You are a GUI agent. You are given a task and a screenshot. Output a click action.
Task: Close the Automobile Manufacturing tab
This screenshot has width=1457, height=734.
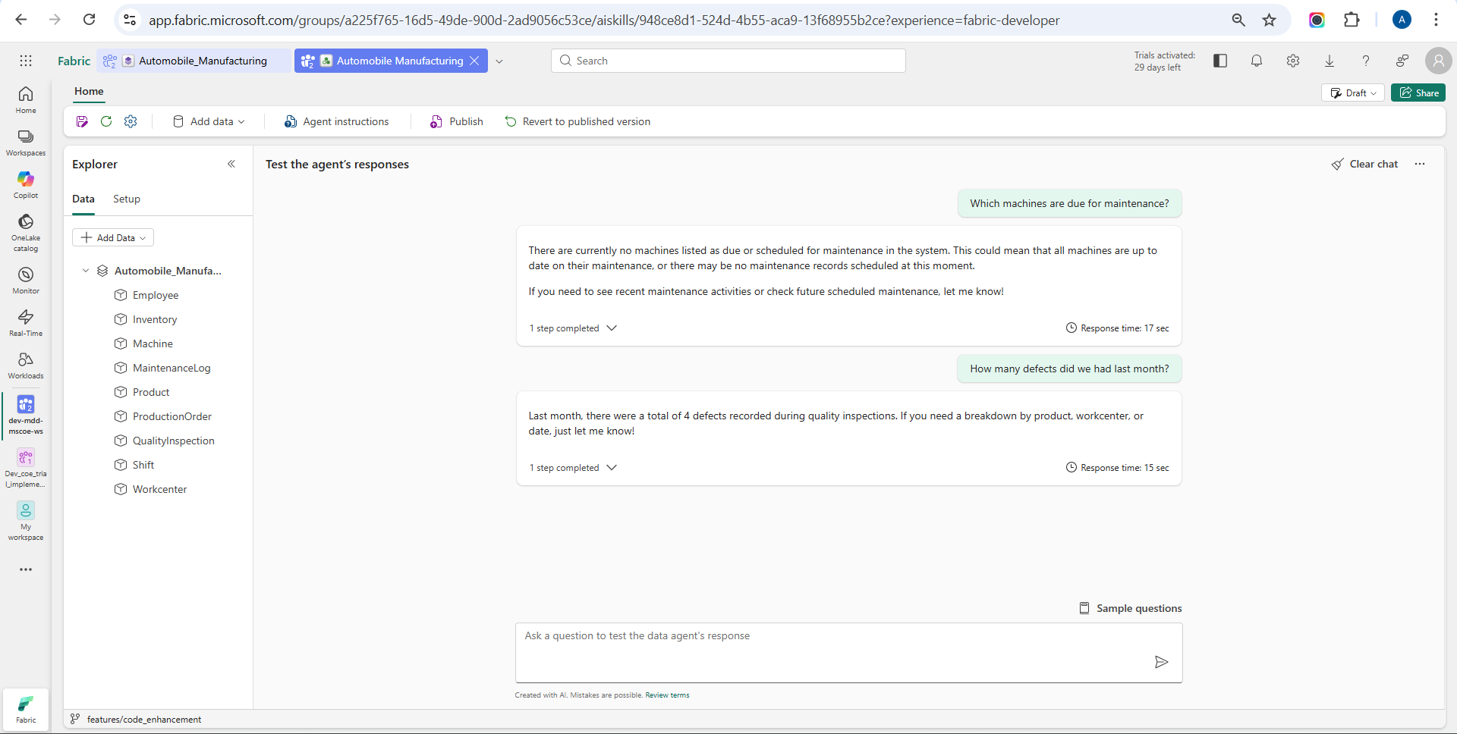[474, 61]
